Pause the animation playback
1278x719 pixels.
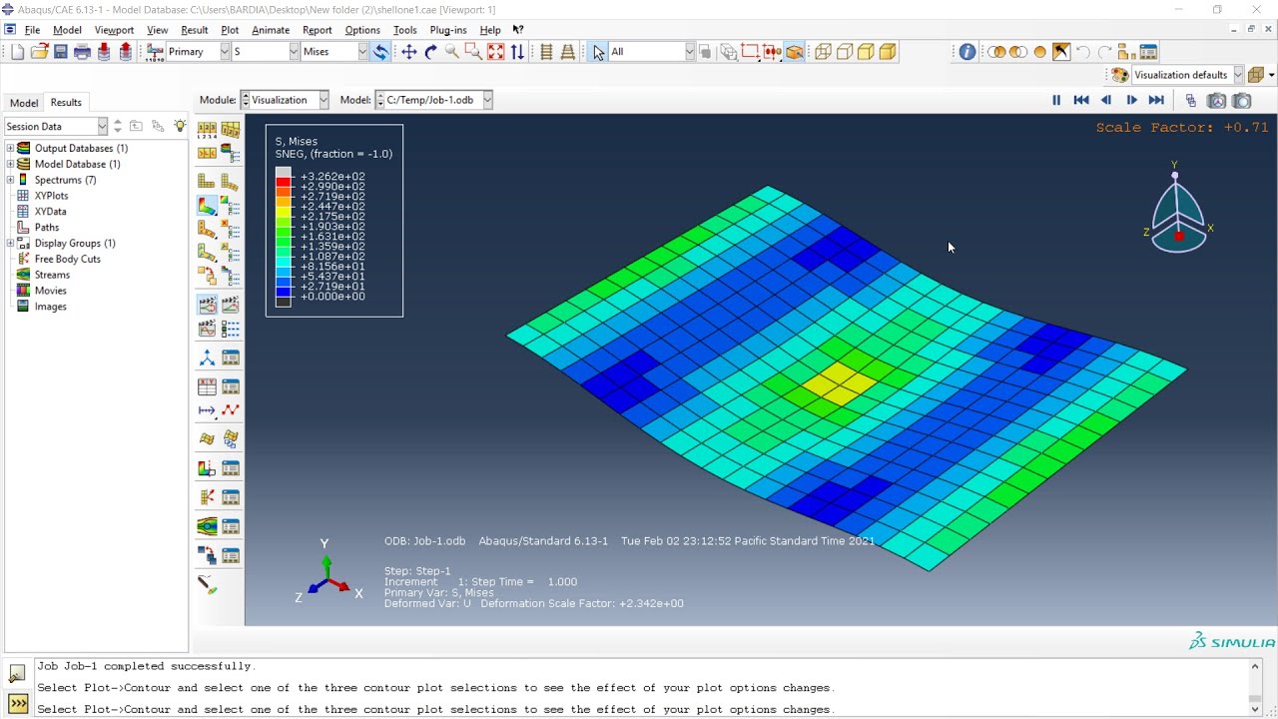click(1056, 100)
